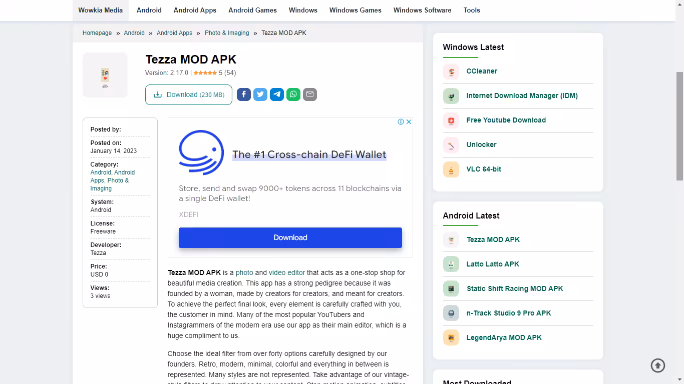Click the XDEFI wallet logo
Viewport: 684px width, 384px height.
201,152
